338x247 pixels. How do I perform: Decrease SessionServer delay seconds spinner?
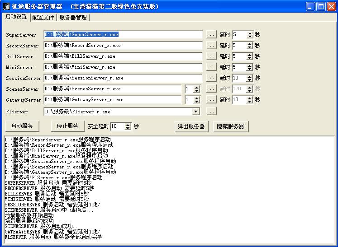click(249, 80)
